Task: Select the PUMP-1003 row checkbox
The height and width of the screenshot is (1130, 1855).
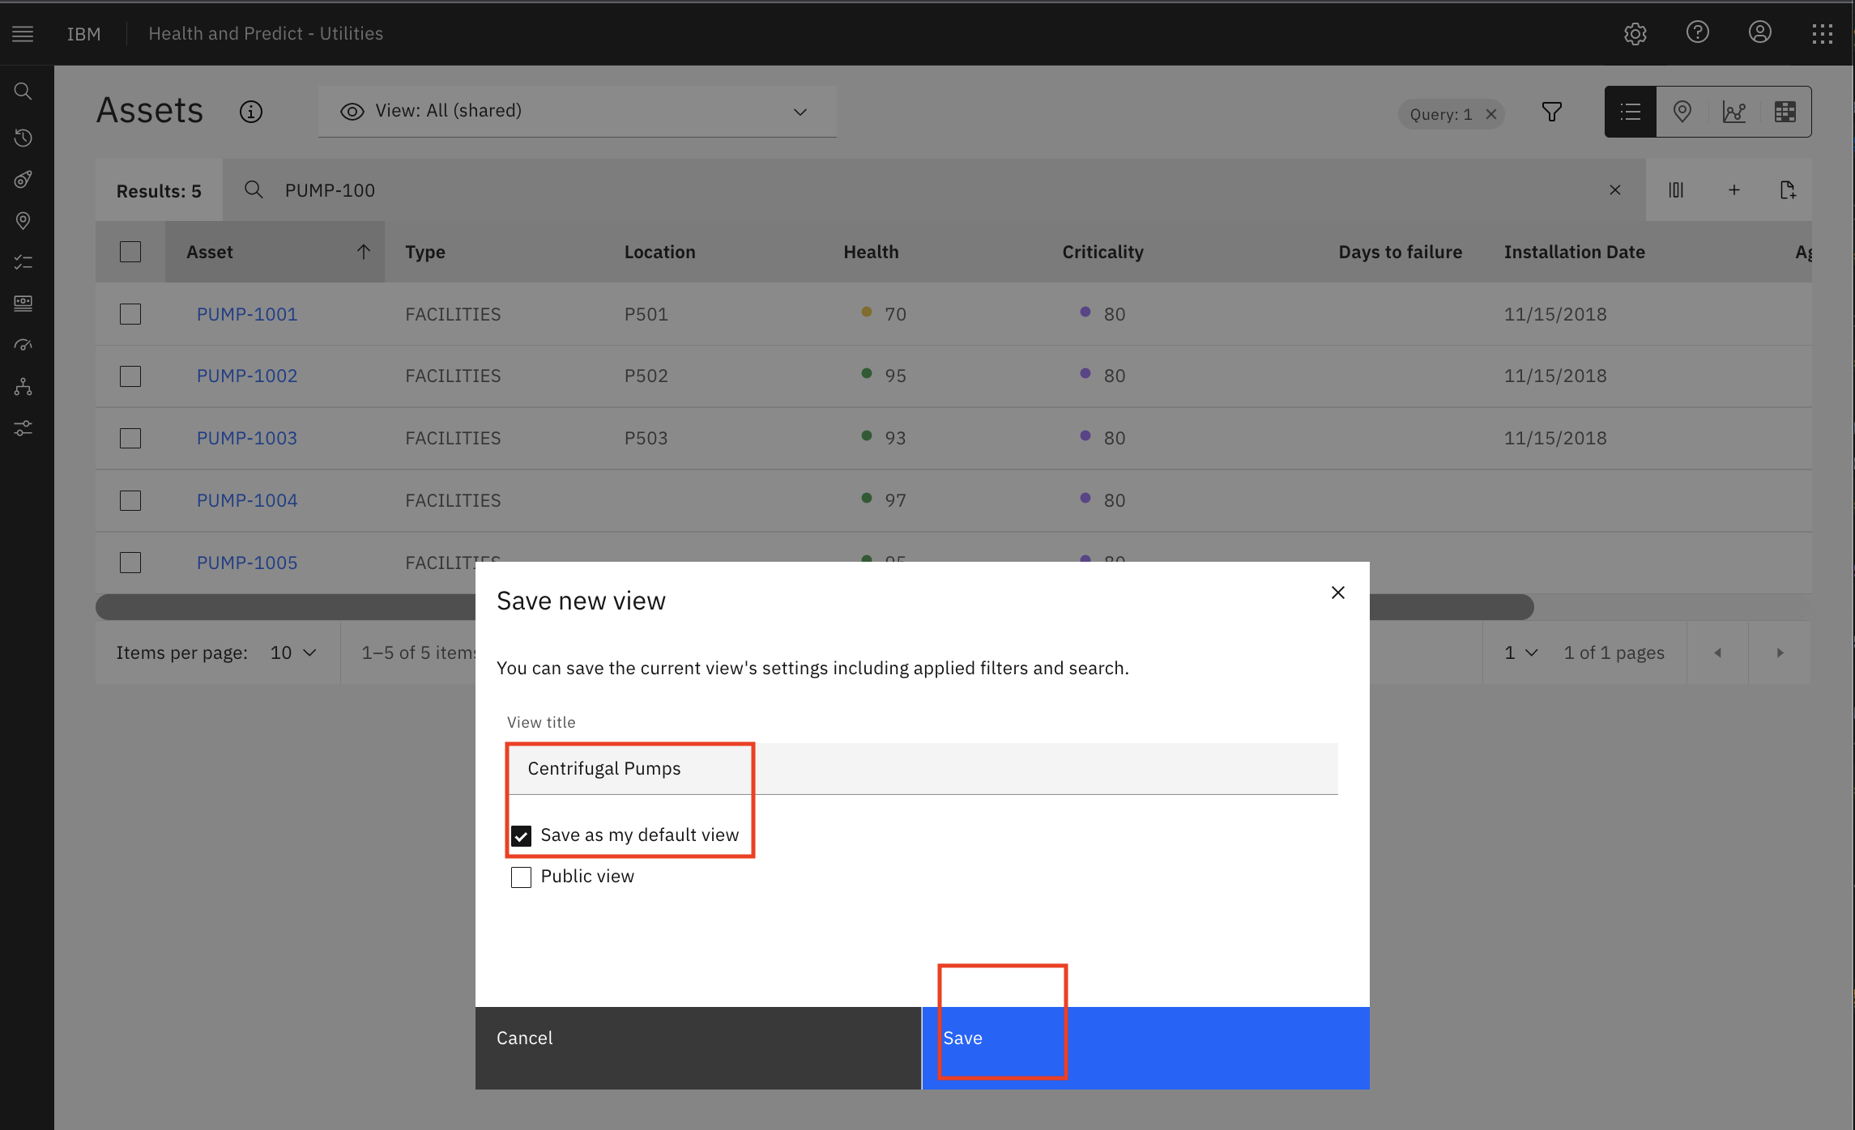Action: [x=130, y=438]
